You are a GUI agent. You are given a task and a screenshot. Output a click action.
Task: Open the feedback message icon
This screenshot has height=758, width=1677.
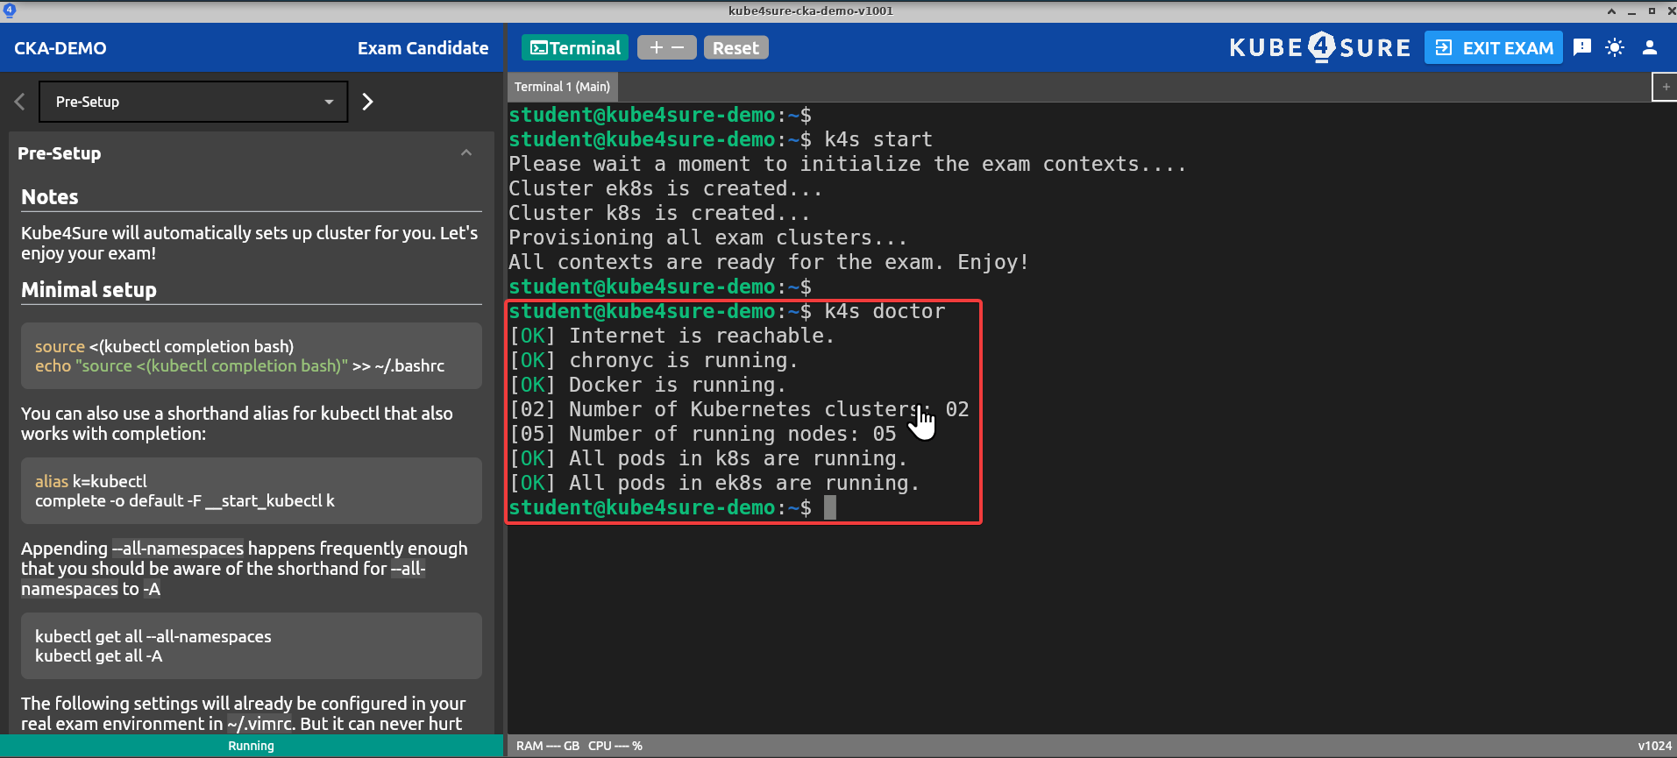click(x=1582, y=47)
